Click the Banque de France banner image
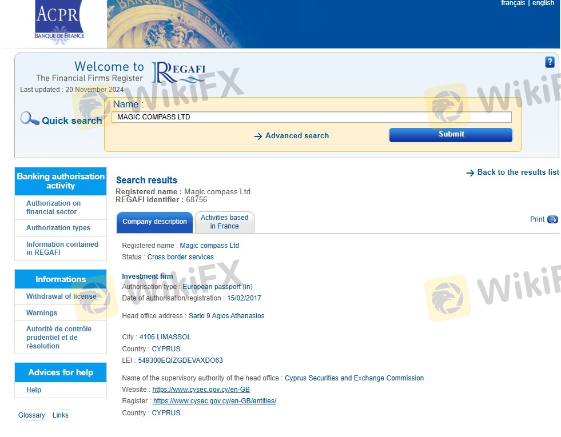This screenshot has height=437, width=561. [333, 24]
